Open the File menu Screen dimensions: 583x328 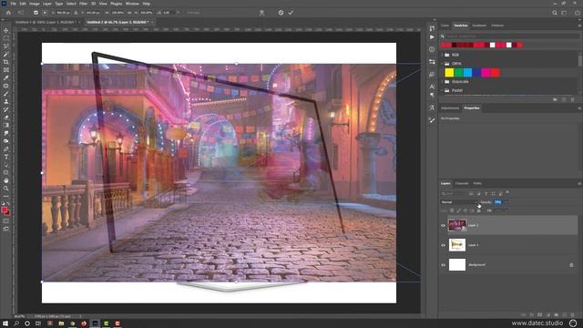click(13, 4)
